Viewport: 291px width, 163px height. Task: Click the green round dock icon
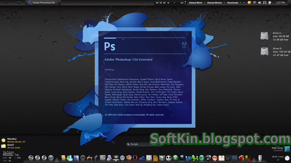(175, 158)
